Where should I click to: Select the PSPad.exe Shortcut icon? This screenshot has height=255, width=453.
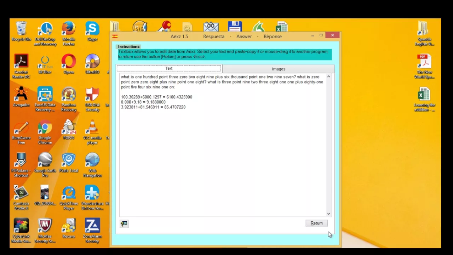21,165
